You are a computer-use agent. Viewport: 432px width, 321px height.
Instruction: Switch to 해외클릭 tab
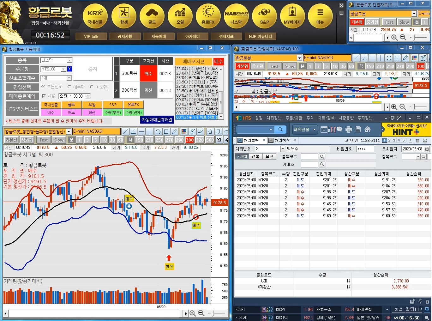[251, 140]
